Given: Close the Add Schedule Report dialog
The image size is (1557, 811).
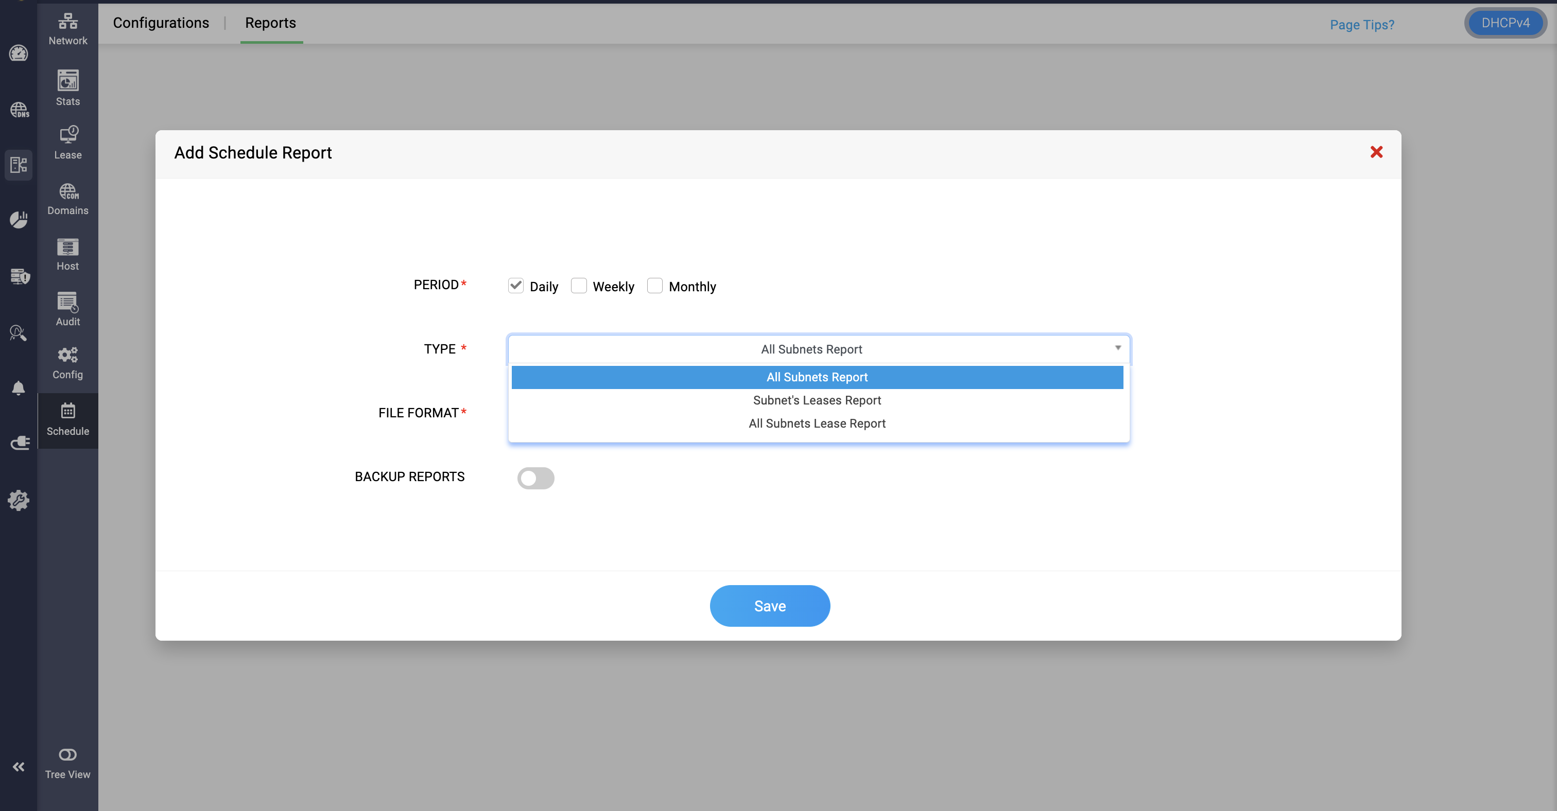Looking at the screenshot, I should (1376, 152).
